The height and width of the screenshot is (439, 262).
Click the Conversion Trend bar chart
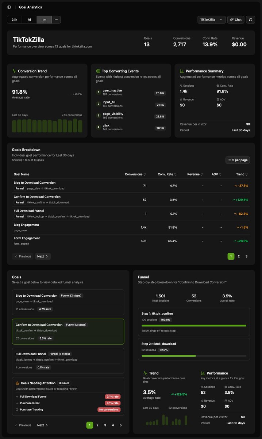(x=47, y=125)
